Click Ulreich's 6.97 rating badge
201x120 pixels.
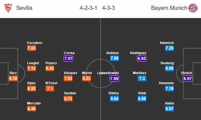coord(188,79)
